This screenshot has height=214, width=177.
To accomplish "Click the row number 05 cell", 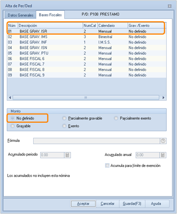I will point(10,53).
